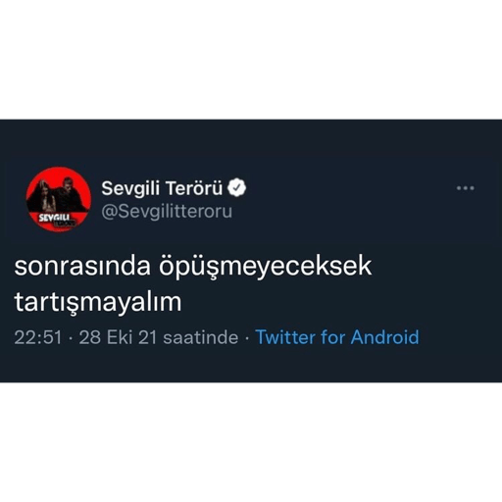This screenshot has width=502, height=502.
Task: Open the Twitter for Android source link
Action: pyautogui.click(x=337, y=337)
